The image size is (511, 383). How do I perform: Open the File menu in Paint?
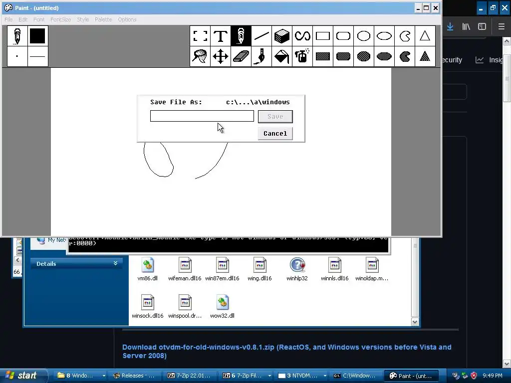point(8,19)
